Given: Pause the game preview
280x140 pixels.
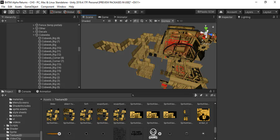Looking at the screenshot, I should click(135, 12).
